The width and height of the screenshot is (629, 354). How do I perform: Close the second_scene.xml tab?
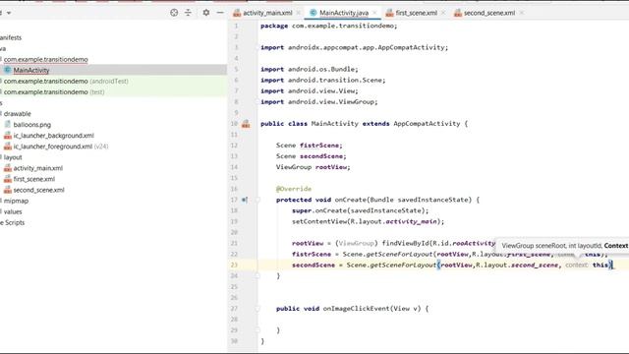point(522,13)
